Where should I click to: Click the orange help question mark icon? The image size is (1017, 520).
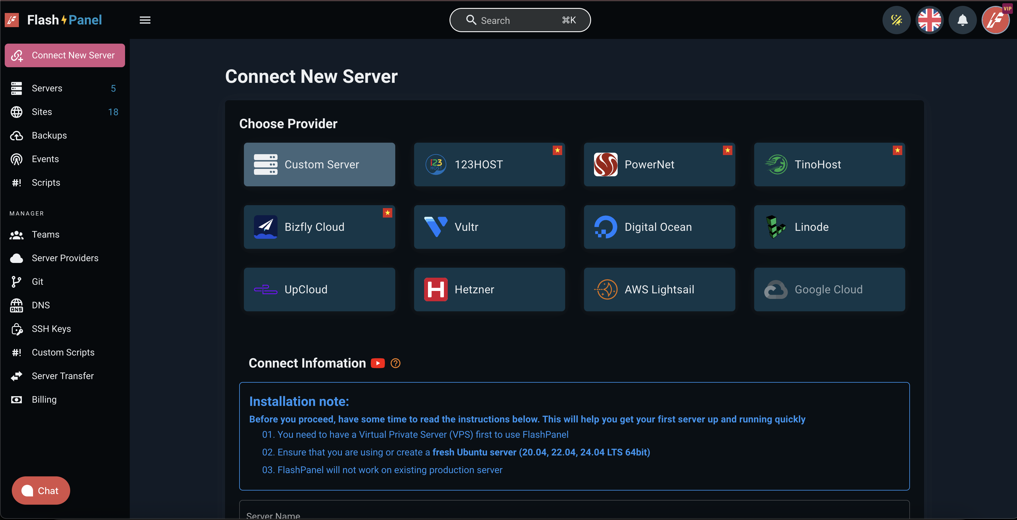tap(395, 363)
